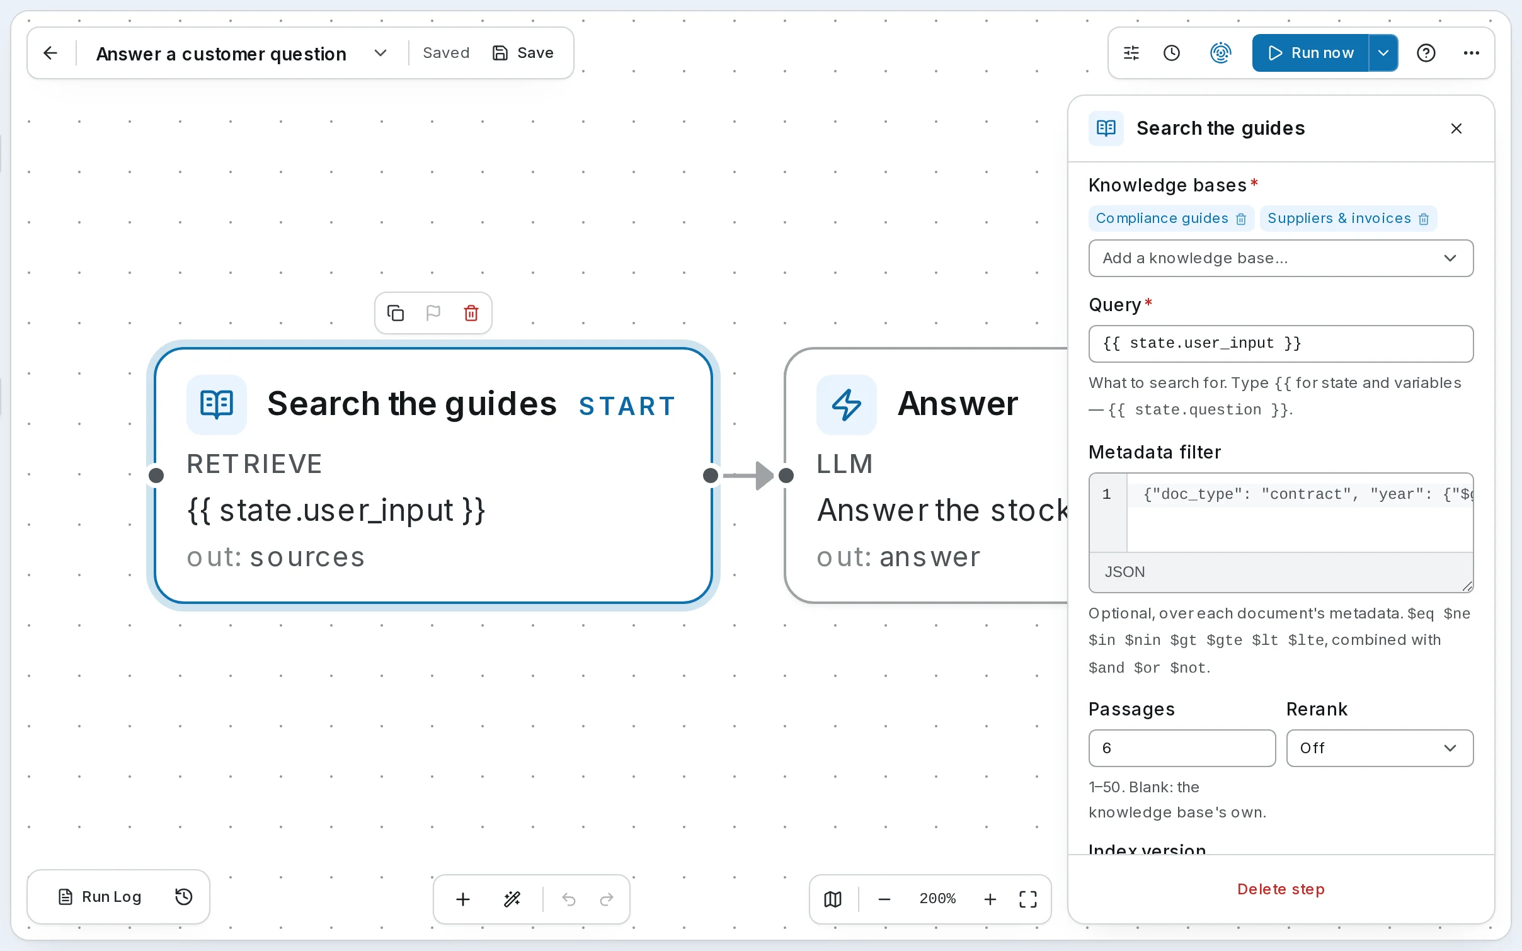Click the undo arrow
Viewport: 1522px width, 951px height.
(569, 899)
